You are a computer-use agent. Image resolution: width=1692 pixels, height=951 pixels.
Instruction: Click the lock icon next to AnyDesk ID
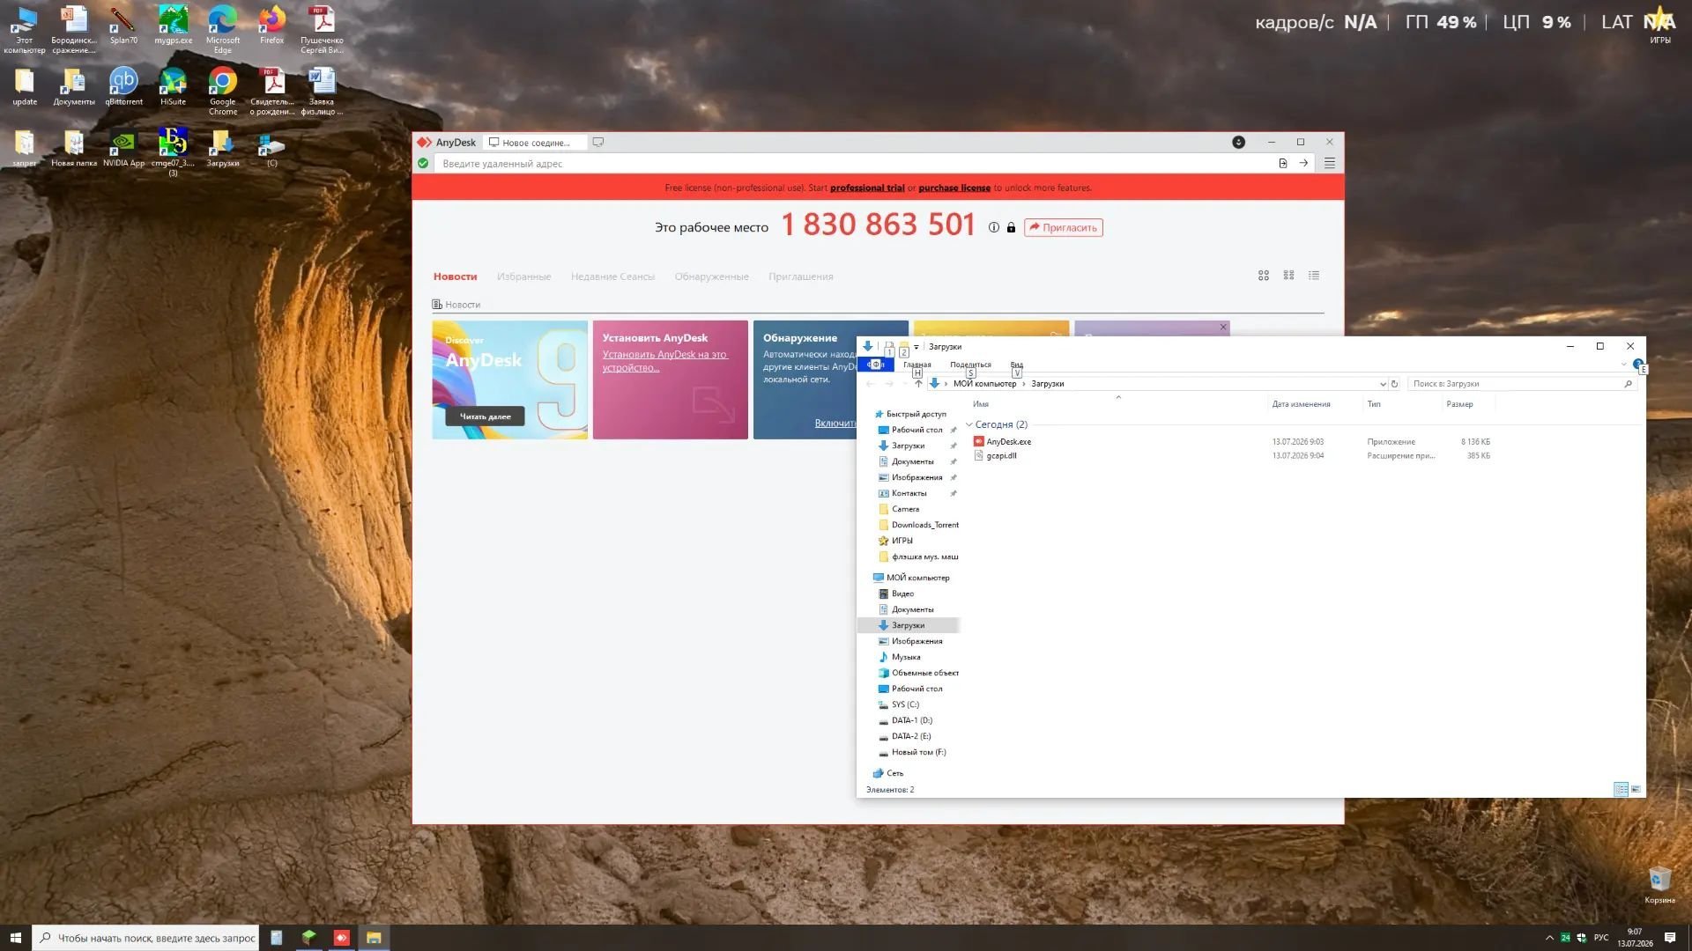(1011, 227)
